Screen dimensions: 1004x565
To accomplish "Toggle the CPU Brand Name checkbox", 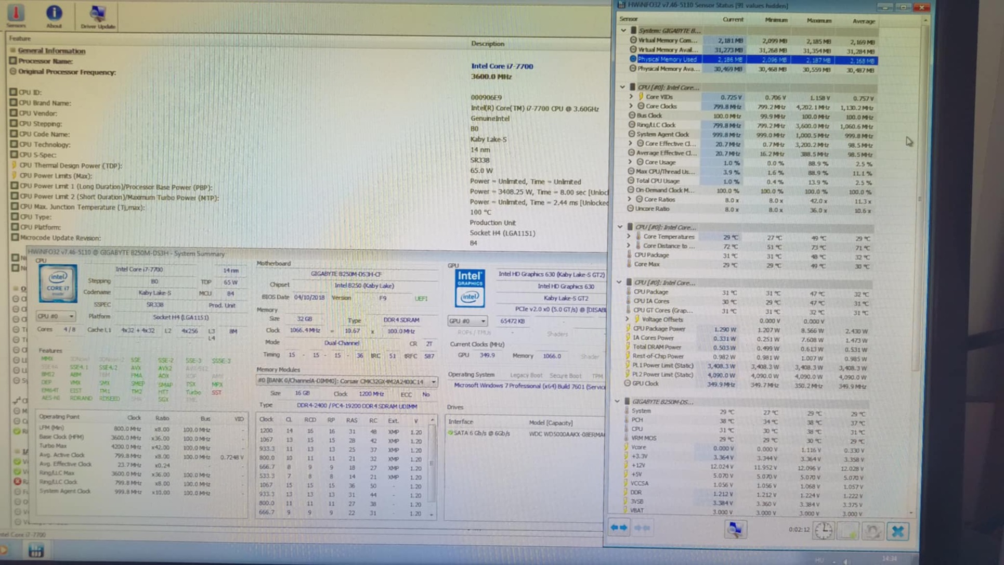I will click(14, 102).
